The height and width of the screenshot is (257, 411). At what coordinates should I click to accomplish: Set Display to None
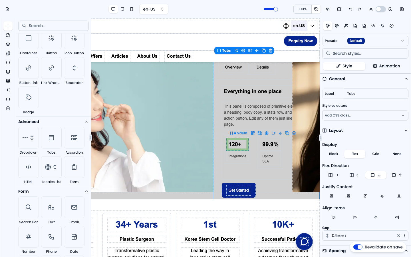[397, 154]
